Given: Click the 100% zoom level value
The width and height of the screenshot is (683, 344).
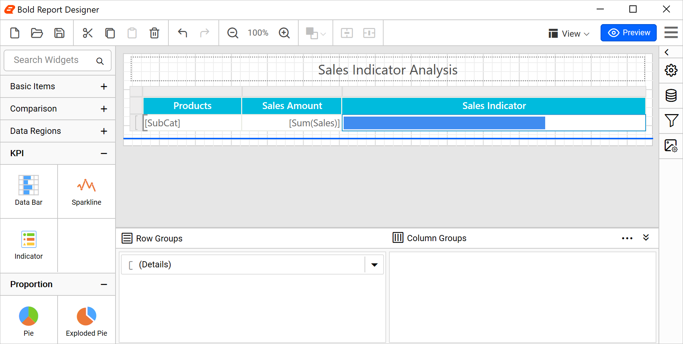Looking at the screenshot, I should coord(258,33).
